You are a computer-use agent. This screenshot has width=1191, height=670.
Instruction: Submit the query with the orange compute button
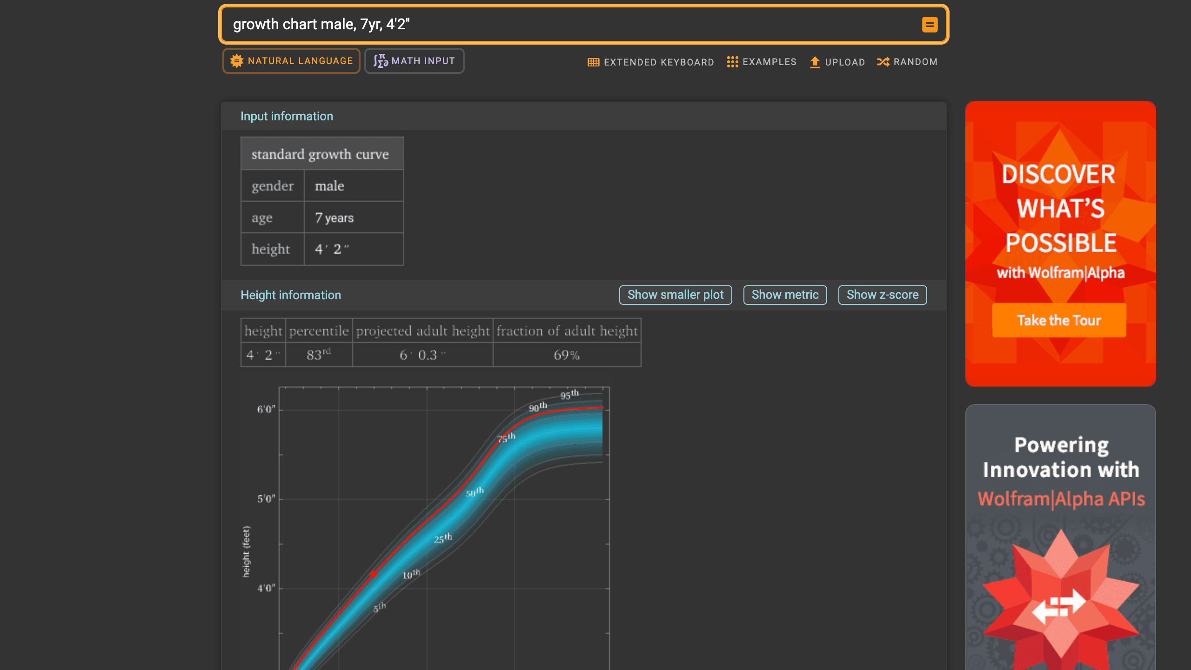[930, 24]
